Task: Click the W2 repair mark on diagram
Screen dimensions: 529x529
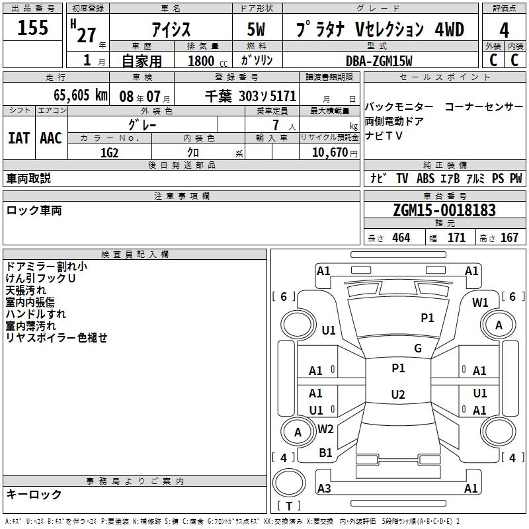Action: click(325, 428)
